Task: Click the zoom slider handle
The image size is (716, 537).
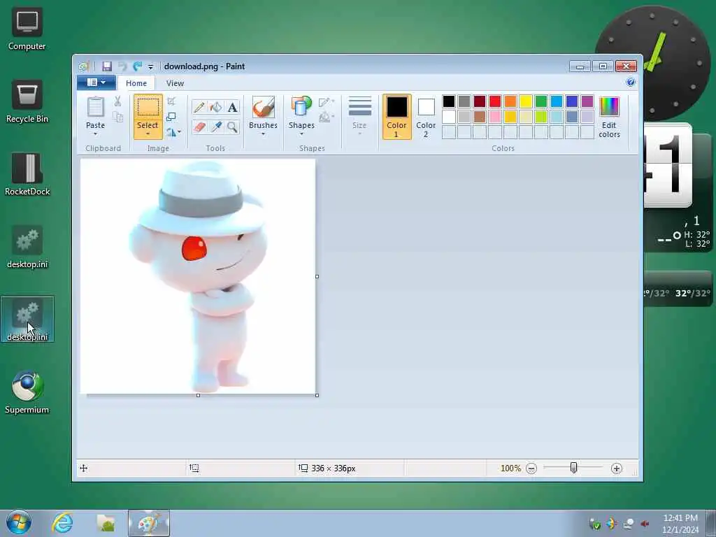Action: tap(574, 468)
